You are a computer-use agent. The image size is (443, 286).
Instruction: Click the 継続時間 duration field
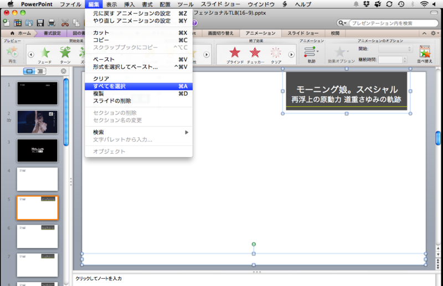coord(390,60)
